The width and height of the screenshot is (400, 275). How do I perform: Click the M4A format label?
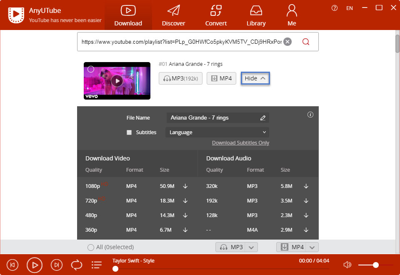pyautogui.click(x=252, y=230)
